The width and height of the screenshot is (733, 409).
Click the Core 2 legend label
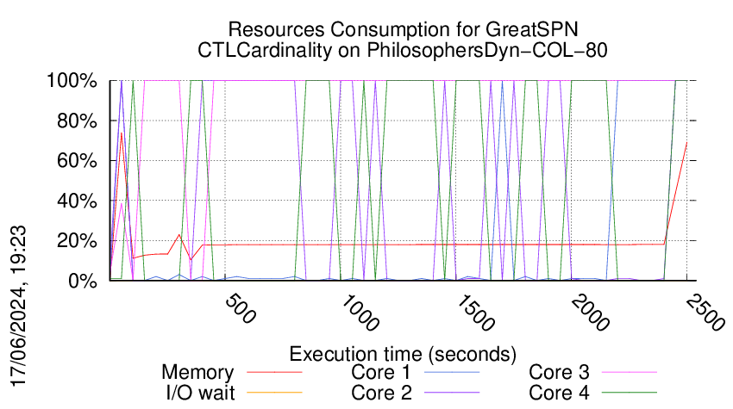click(x=381, y=393)
